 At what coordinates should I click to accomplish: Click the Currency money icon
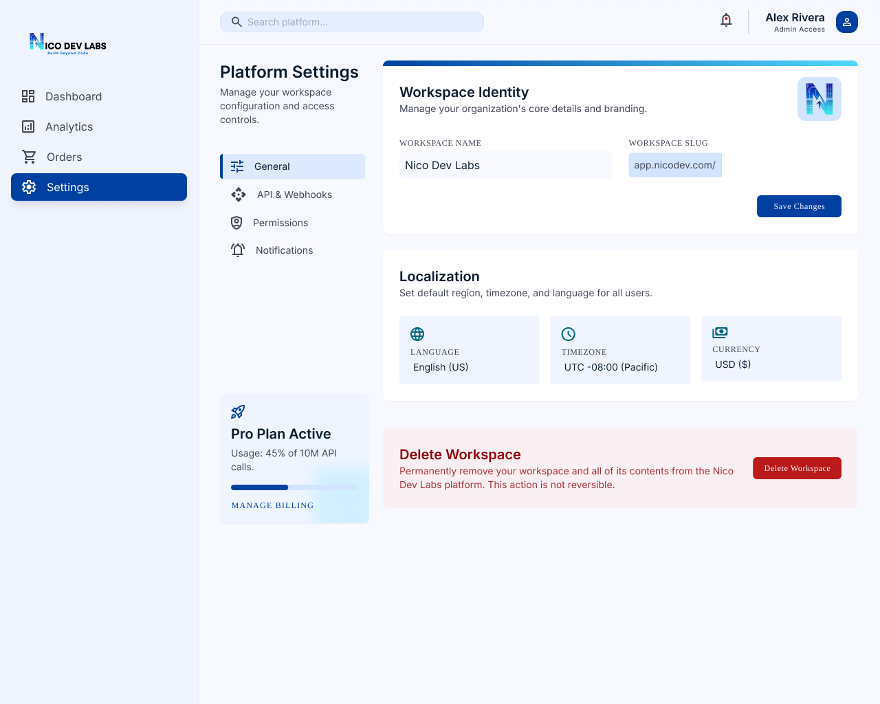(720, 333)
